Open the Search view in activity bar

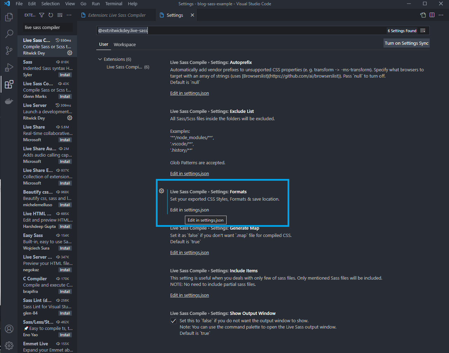9,34
